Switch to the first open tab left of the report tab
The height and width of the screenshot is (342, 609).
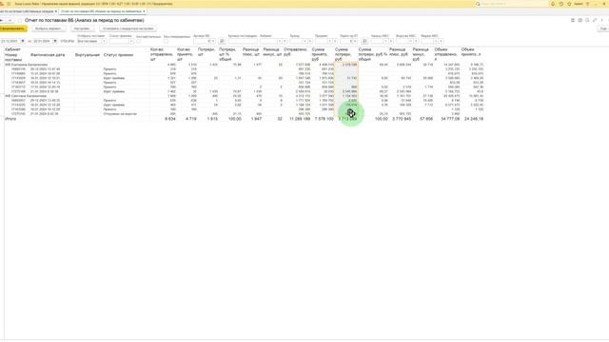pyautogui.click(x=27, y=11)
